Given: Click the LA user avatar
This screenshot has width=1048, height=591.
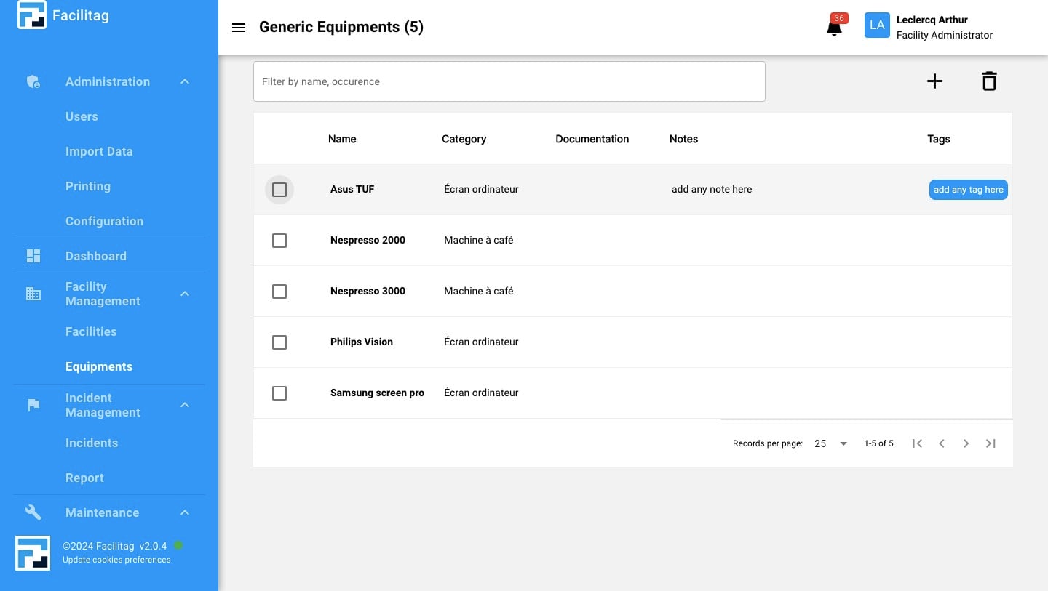Looking at the screenshot, I should coord(877,25).
